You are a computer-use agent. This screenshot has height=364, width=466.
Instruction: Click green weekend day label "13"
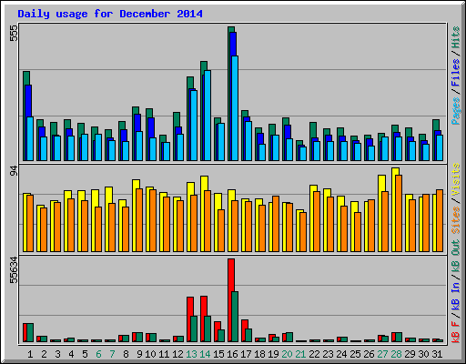[191, 354]
